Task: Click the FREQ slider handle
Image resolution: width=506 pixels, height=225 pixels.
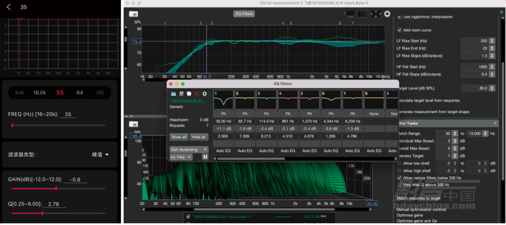Action: pos(13,125)
